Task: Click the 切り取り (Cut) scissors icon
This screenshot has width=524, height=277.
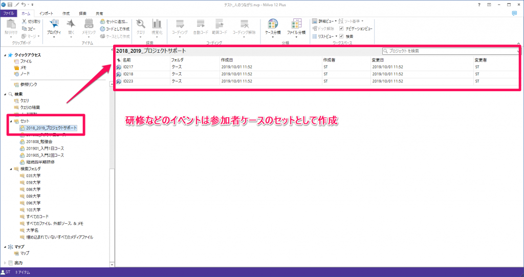Action: pos(25,22)
